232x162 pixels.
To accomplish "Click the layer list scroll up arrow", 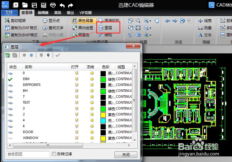I will [135, 66].
